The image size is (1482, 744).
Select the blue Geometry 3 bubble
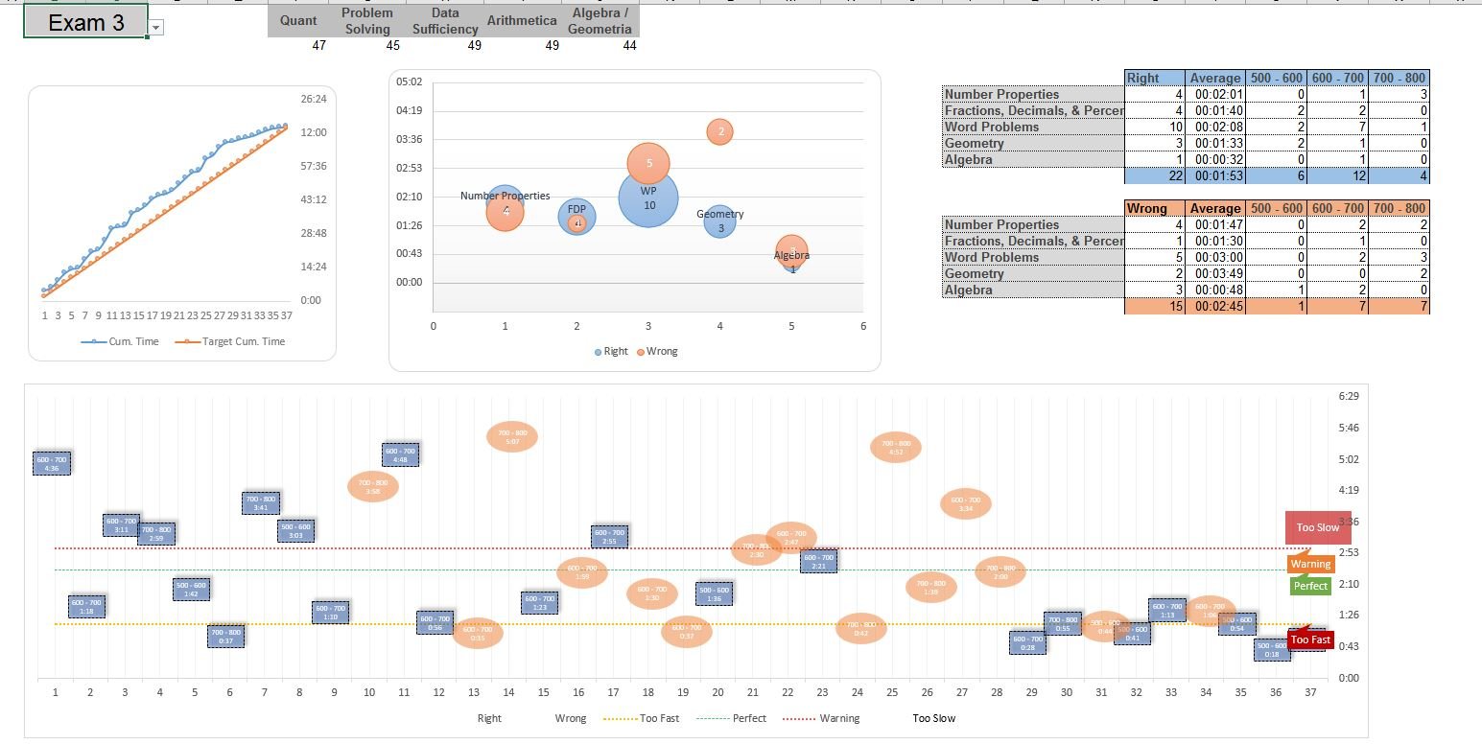(x=720, y=221)
